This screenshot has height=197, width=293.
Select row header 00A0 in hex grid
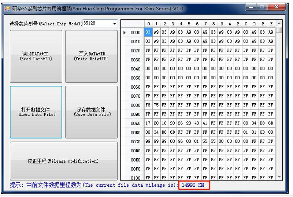click(135, 123)
